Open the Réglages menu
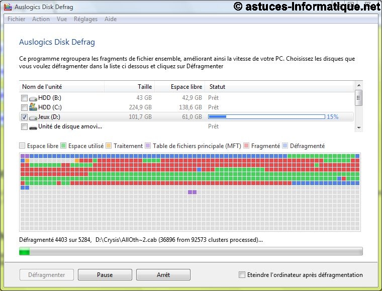Viewport: 382px width, 291px height. pos(85,19)
